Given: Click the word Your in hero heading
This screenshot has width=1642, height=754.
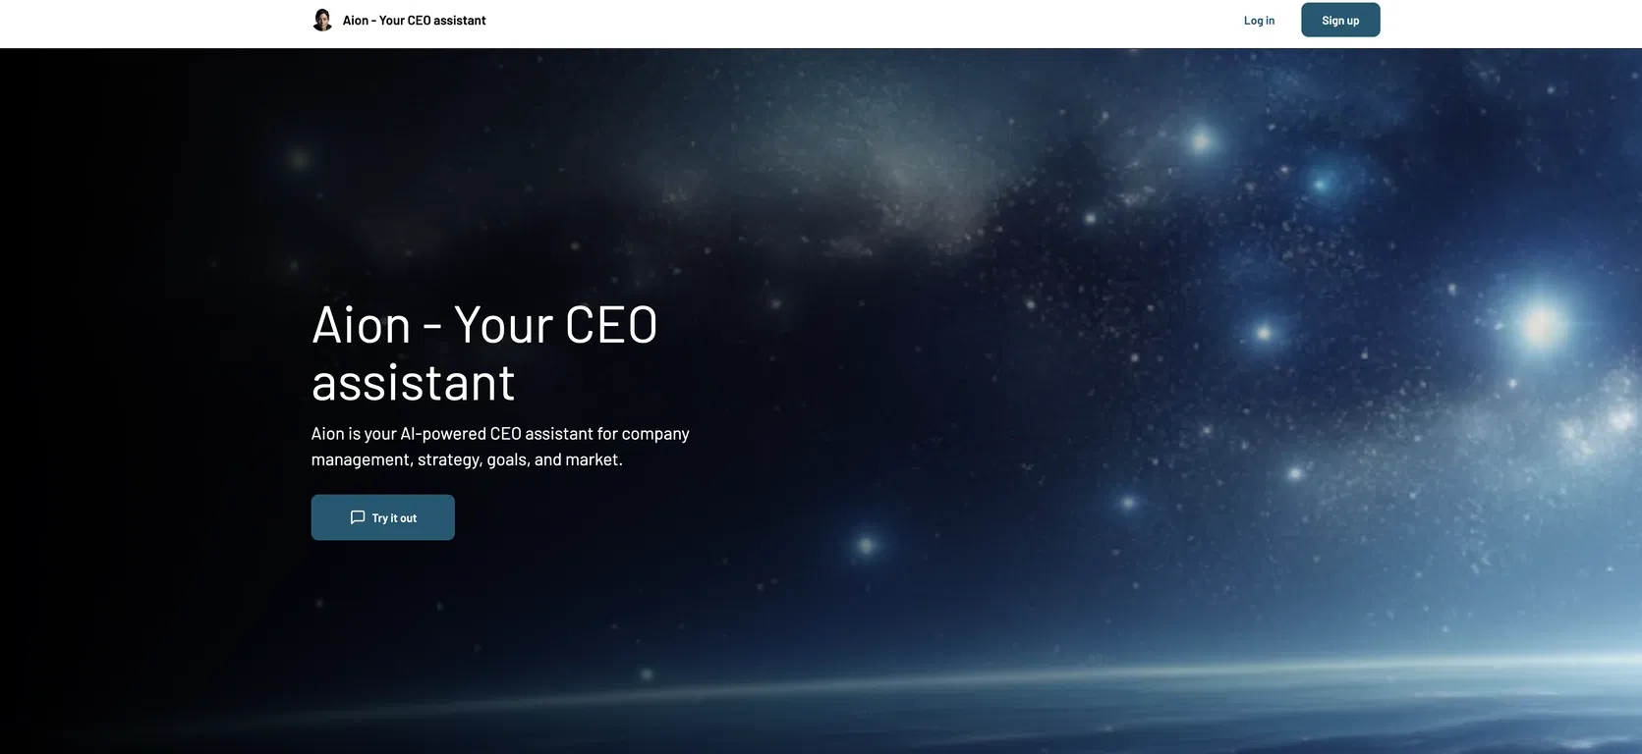Looking at the screenshot, I should click(504, 325).
